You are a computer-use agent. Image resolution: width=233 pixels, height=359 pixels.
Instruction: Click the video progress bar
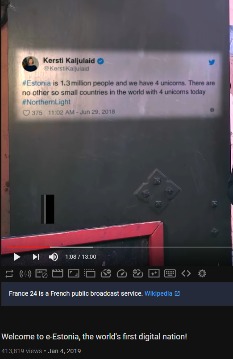[x=119, y=247]
